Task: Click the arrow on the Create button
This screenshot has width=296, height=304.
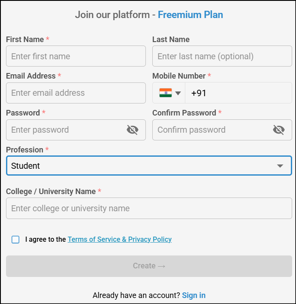Action: pyautogui.click(x=162, y=266)
